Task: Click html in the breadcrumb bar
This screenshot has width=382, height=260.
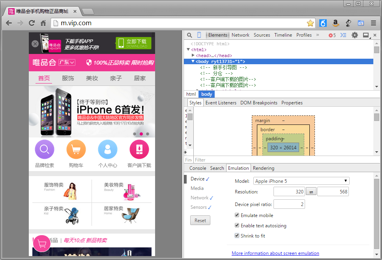Action: (x=191, y=94)
